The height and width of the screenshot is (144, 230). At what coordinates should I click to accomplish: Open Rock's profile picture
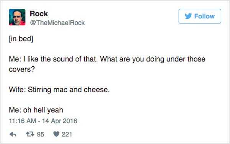coord(17,17)
